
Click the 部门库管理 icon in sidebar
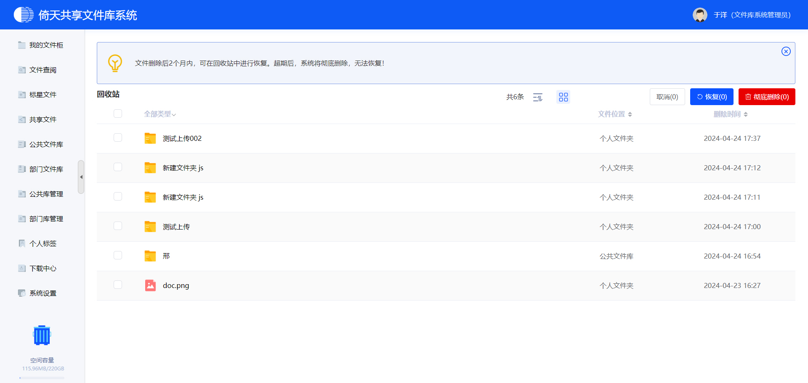[22, 219]
